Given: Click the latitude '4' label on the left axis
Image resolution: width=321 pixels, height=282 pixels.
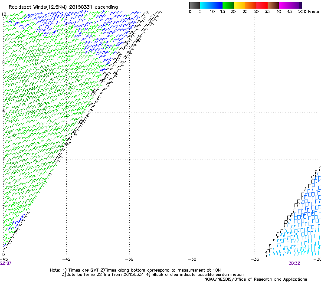Looking at the screenshot, I should 3,159.
